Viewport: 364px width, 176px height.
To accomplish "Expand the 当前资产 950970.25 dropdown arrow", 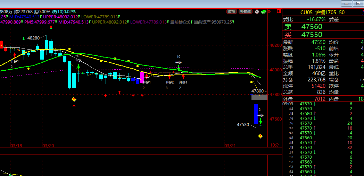I will (233, 22).
